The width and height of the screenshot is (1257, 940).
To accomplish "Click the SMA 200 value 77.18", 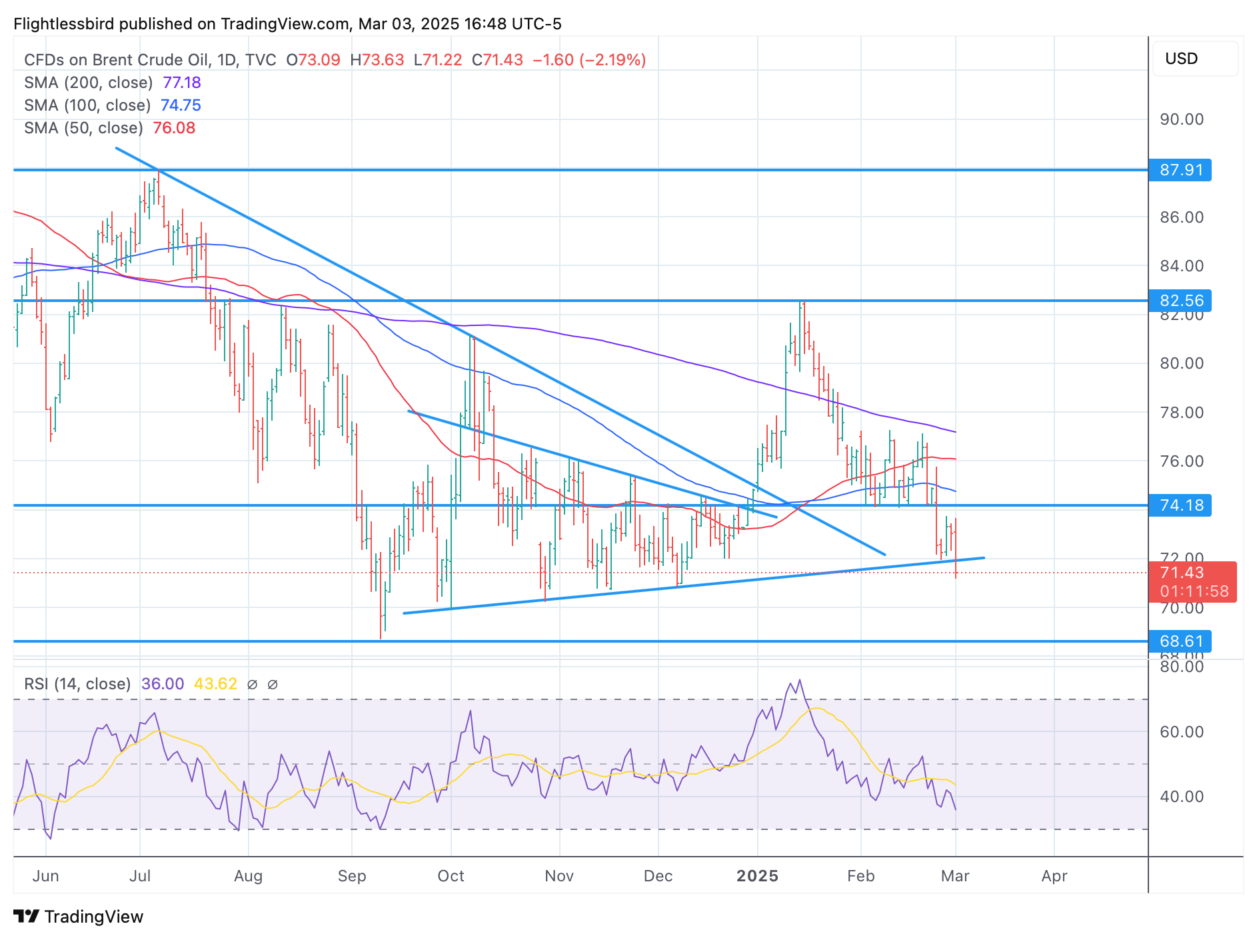I will 182,83.
